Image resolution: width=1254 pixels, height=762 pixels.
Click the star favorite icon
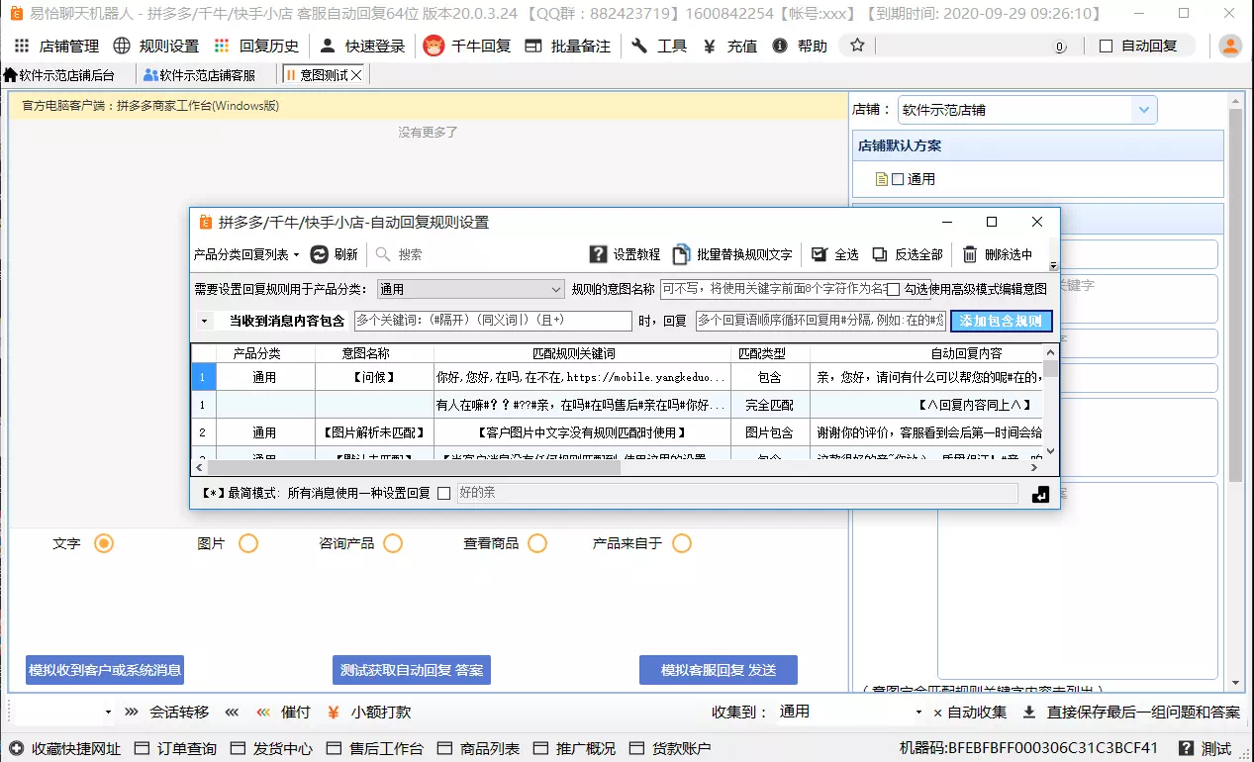tap(857, 46)
